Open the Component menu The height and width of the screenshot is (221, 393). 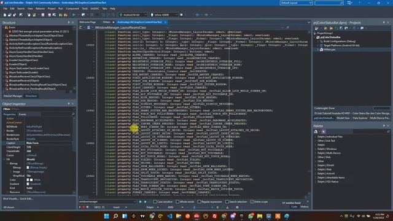click(72, 9)
